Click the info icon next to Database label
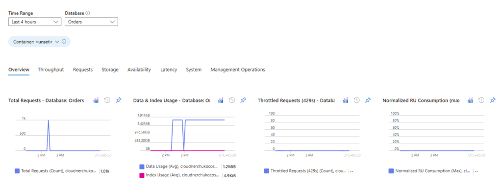Viewport: 502px width, 193px height. (88, 13)
